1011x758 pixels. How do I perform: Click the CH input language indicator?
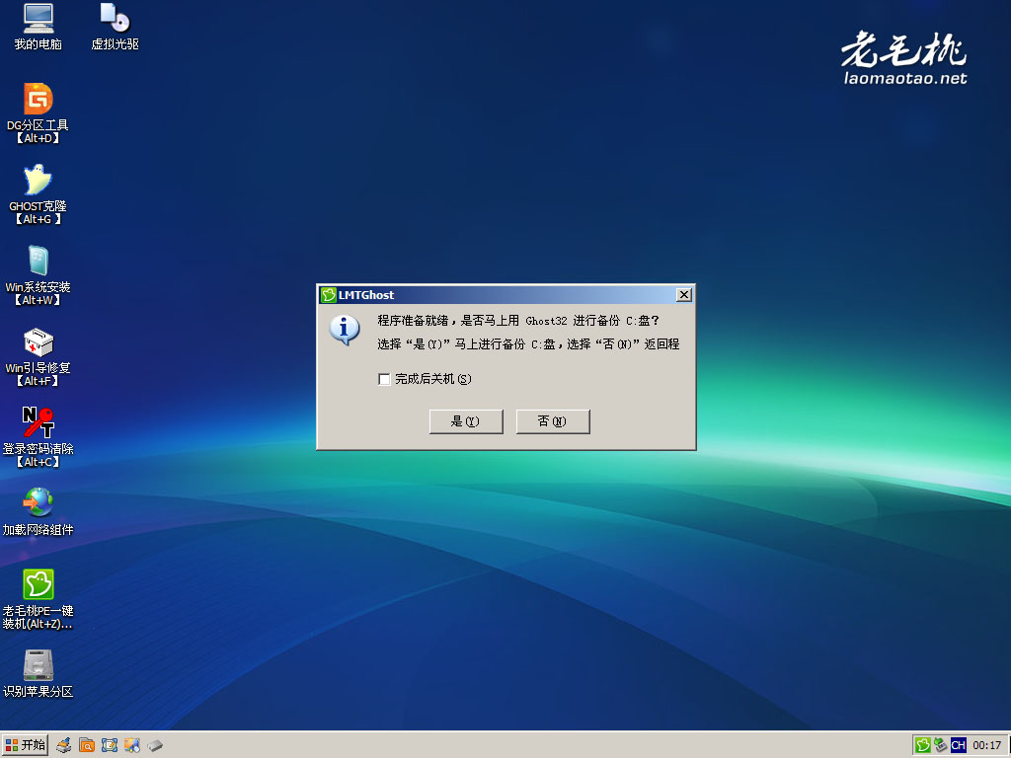[958, 746]
